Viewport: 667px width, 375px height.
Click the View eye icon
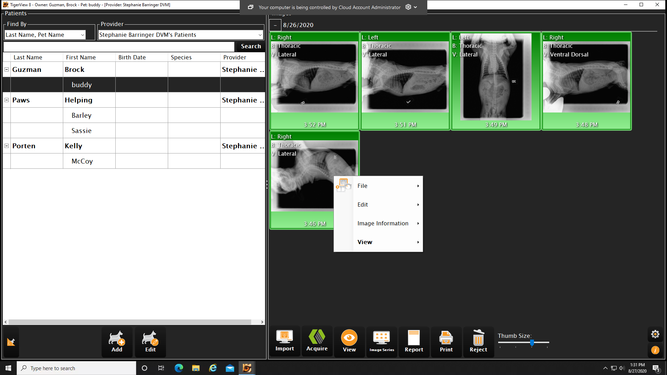tap(349, 341)
